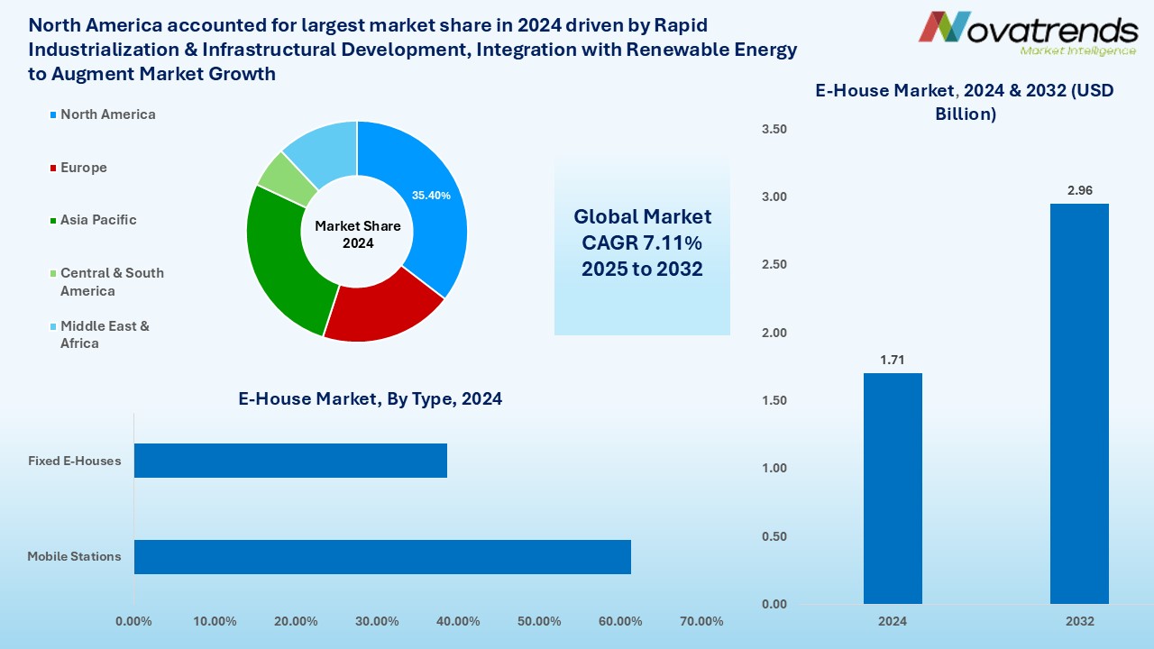Click the E-House Market, By Type, 2024 title
Viewport: 1154px width, 649px height.
[x=370, y=398]
